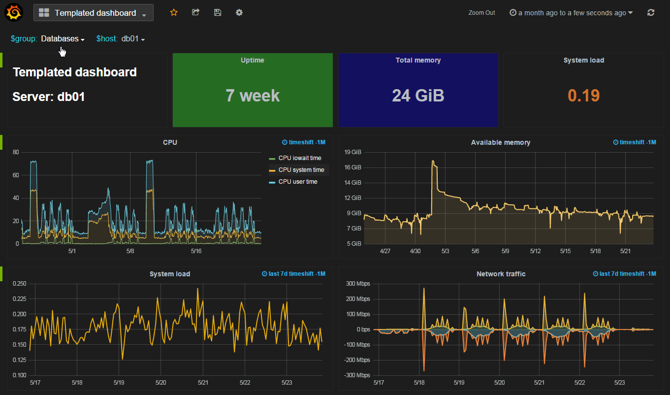Open the System load singlestat title menu
This screenshot has width=670, height=395.
point(584,60)
